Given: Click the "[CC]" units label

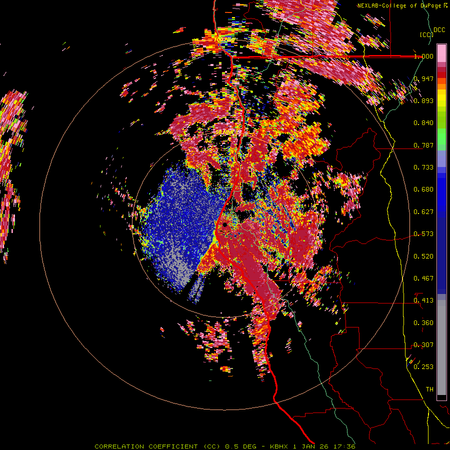Looking at the screenshot, I should tap(426, 34).
